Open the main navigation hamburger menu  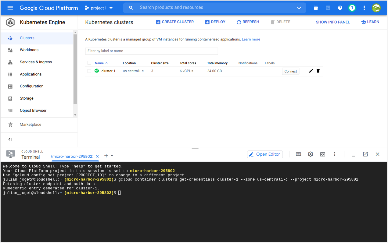coord(10,8)
